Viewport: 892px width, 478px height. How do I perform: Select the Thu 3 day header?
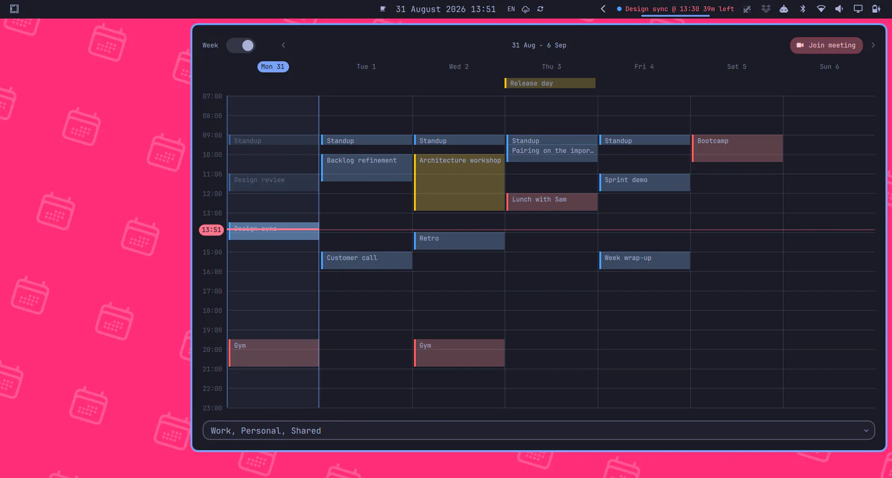(551, 67)
